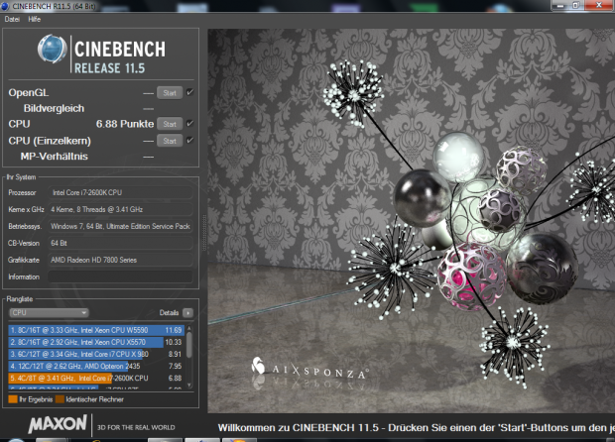Minimize the Cinebench window

coord(560,5)
